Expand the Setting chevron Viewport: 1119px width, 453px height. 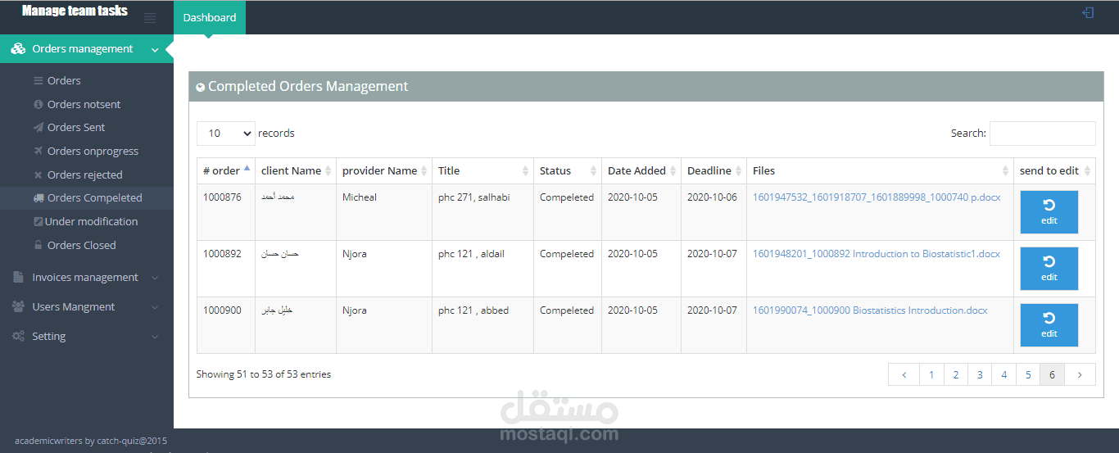pyautogui.click(x=156, y=337)
